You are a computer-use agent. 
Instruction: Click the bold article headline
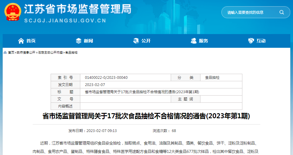(x=146, y=116)
